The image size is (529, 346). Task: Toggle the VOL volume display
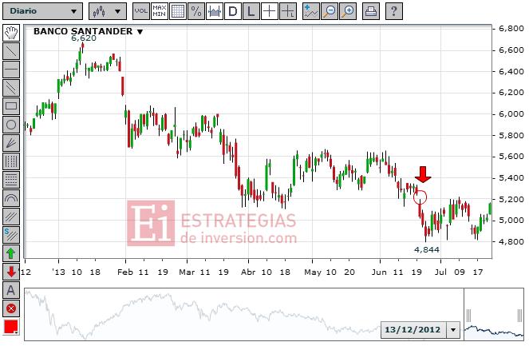pos(141,11)
